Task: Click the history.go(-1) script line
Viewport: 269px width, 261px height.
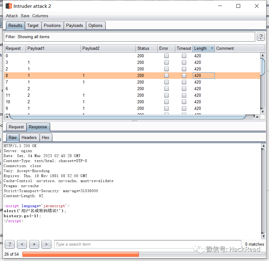Action: (x=22, y=216)
